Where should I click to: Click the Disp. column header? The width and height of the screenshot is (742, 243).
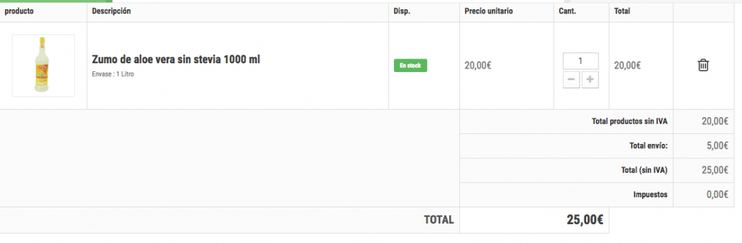point(402,11)
